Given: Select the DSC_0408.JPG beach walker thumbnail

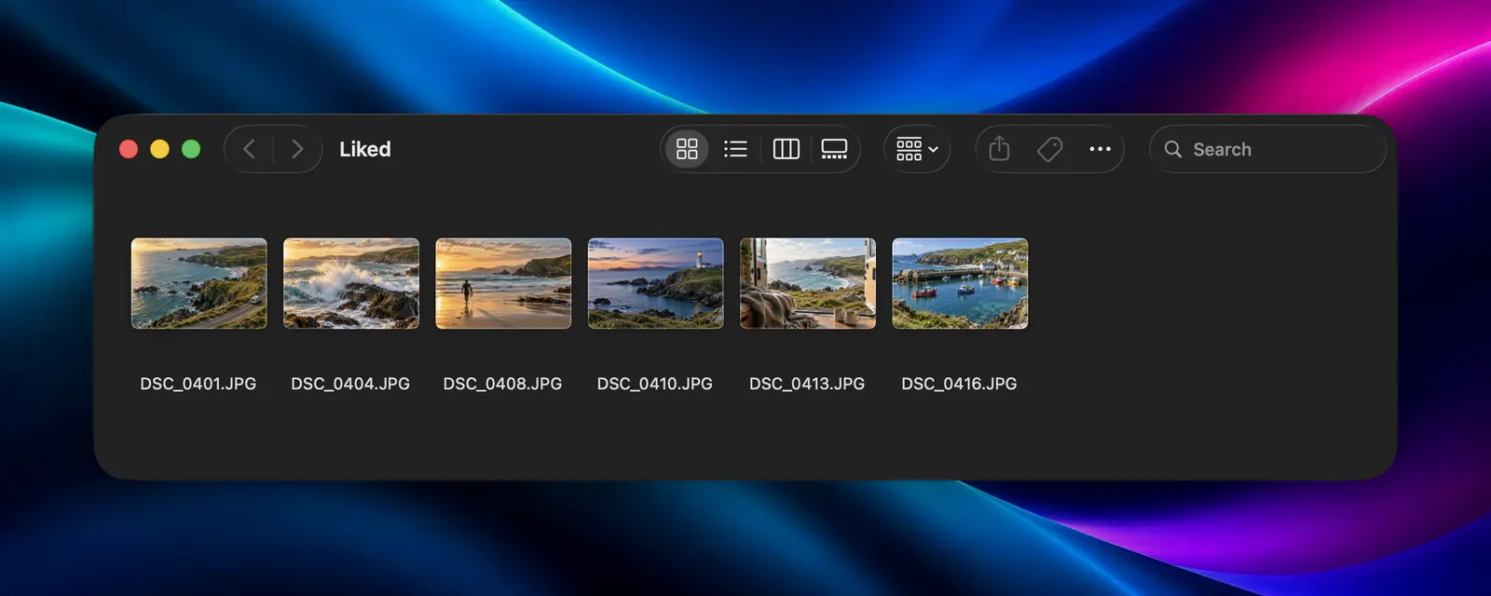Looking at the screenshot, I should click(x=503, y=283).
